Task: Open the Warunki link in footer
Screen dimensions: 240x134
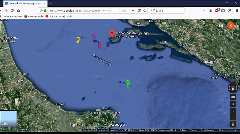Action: pos(193,130)
